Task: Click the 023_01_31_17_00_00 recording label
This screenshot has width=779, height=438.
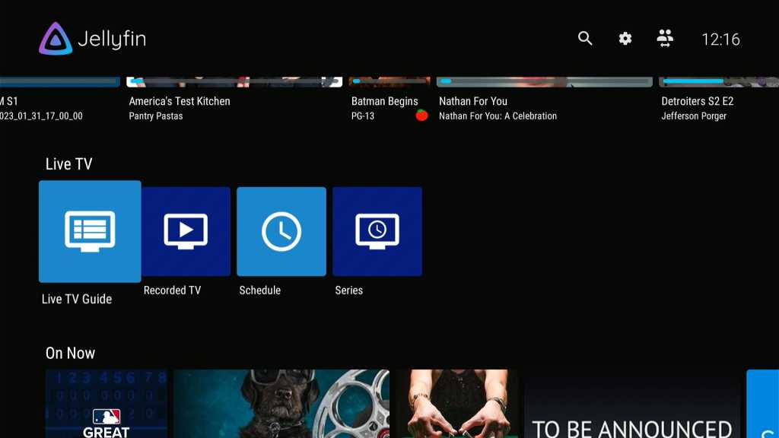Action: [x=41, y=116]
